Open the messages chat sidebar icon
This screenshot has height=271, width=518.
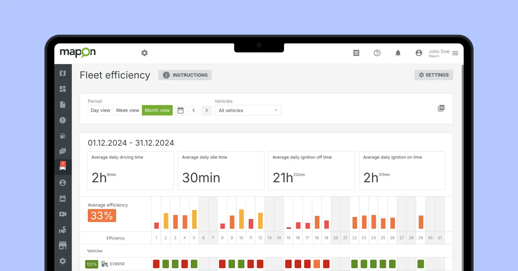click(x=63, y=151)
